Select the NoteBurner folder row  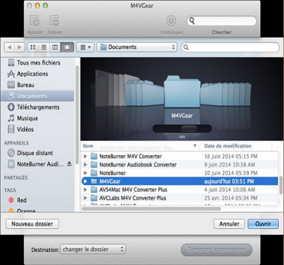point(179,173)
